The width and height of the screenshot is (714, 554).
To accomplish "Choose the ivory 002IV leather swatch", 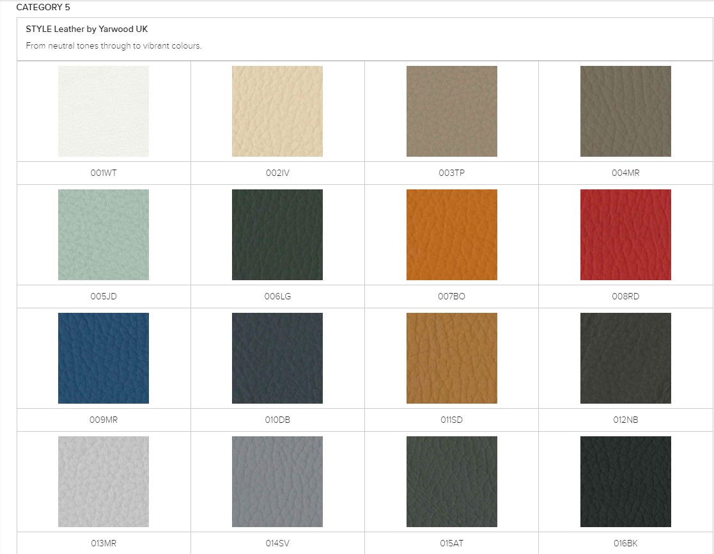I will [277, 111].
